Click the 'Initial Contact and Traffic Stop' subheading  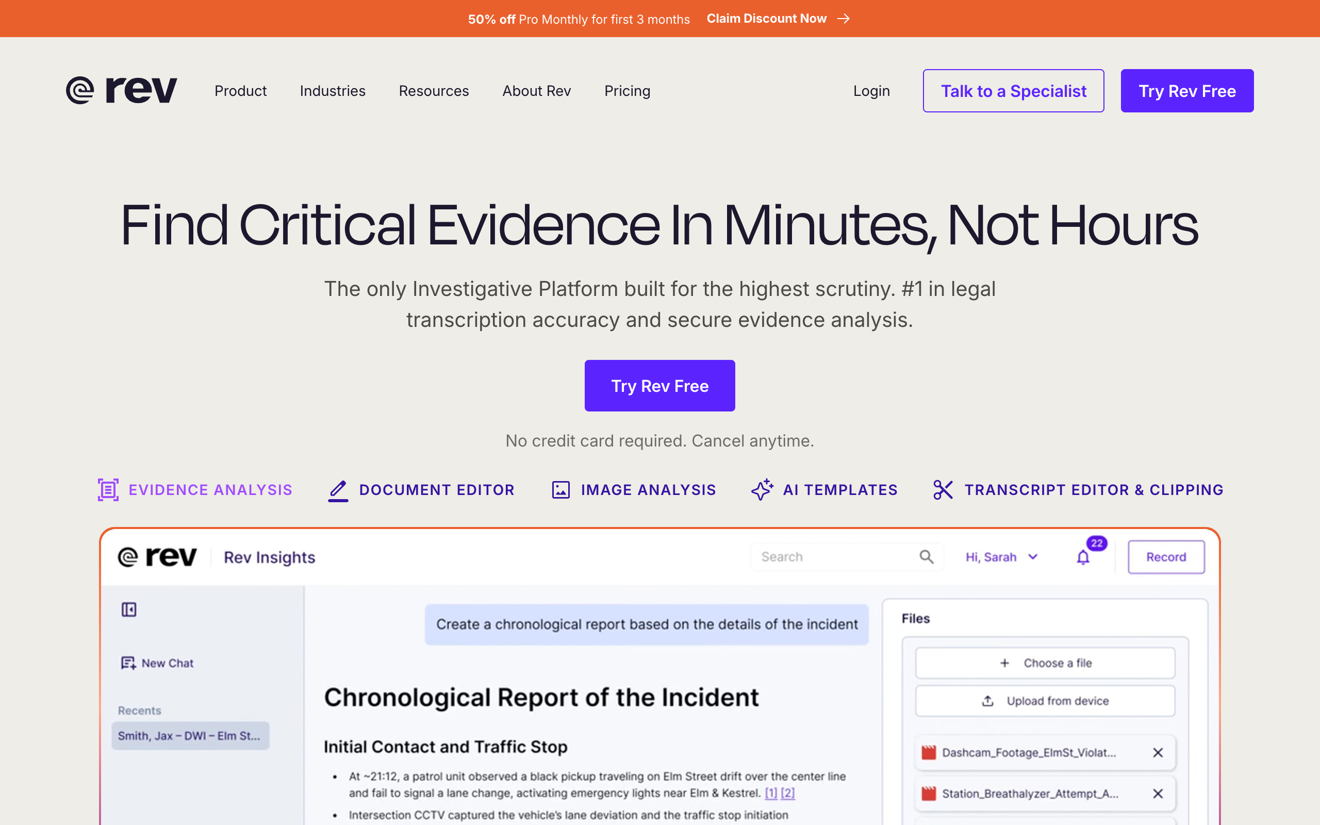(445, 747)
